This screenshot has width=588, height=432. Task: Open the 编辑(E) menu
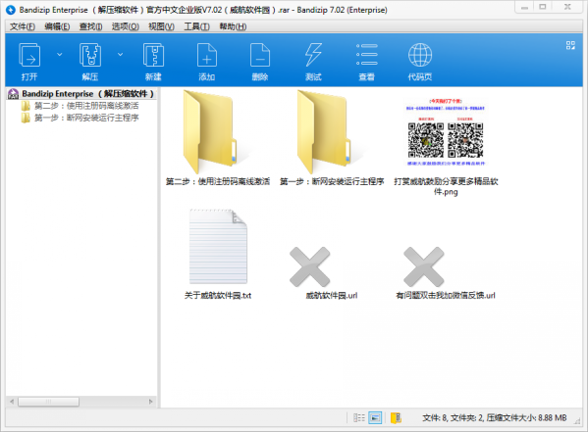[57, 26]
